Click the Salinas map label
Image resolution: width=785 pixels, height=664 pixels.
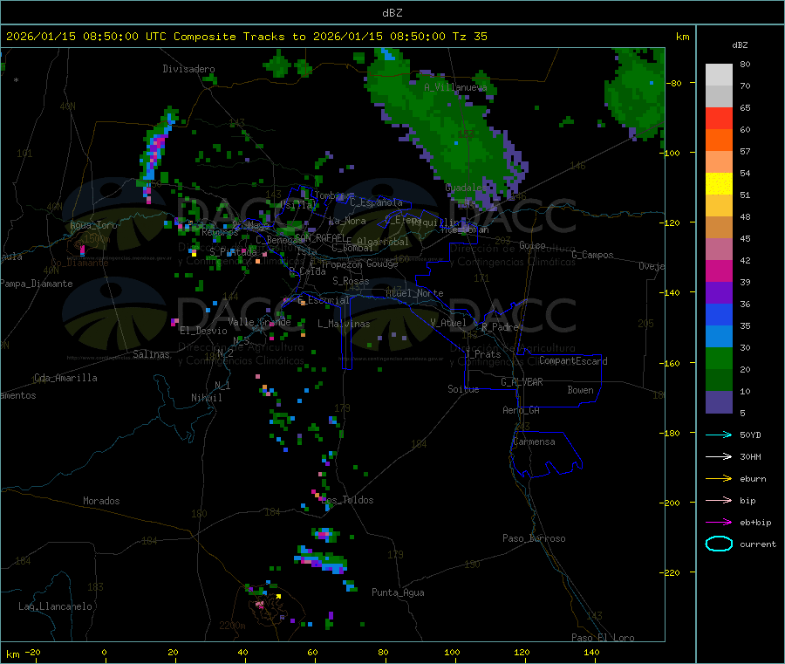[x=151, y=354]
